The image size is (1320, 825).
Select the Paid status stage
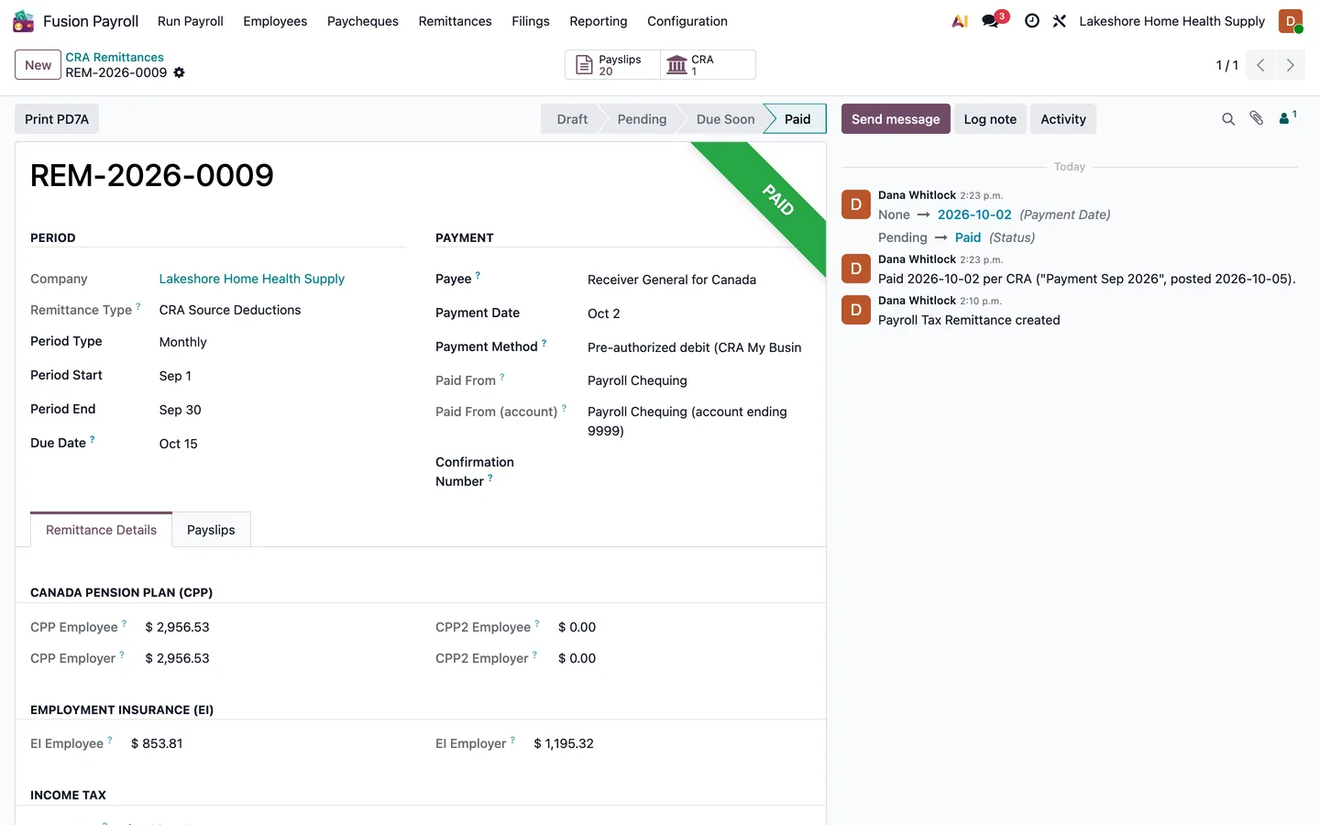(797, 119)
